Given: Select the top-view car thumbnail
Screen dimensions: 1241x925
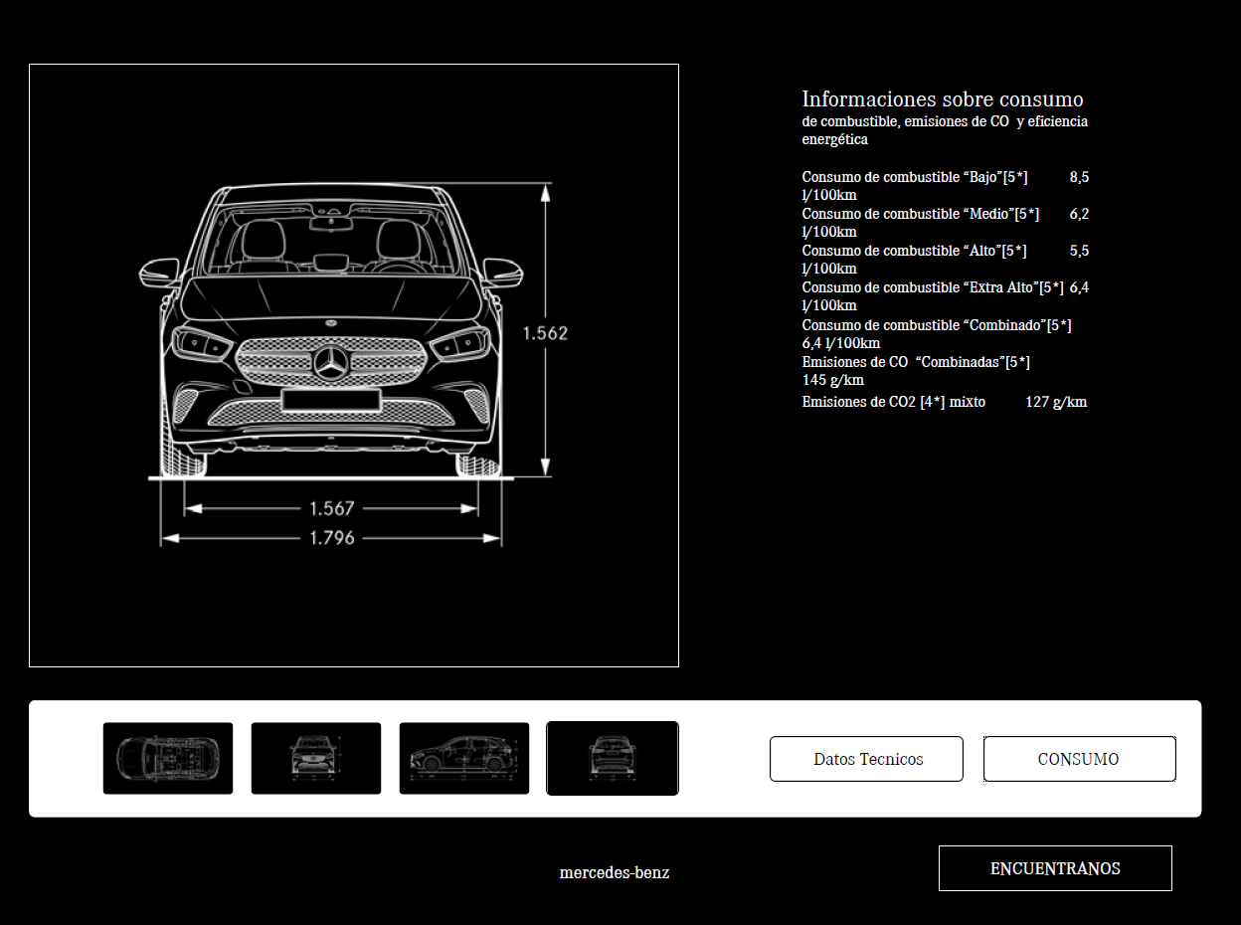Looking at the screenshot, I should 168,758.
